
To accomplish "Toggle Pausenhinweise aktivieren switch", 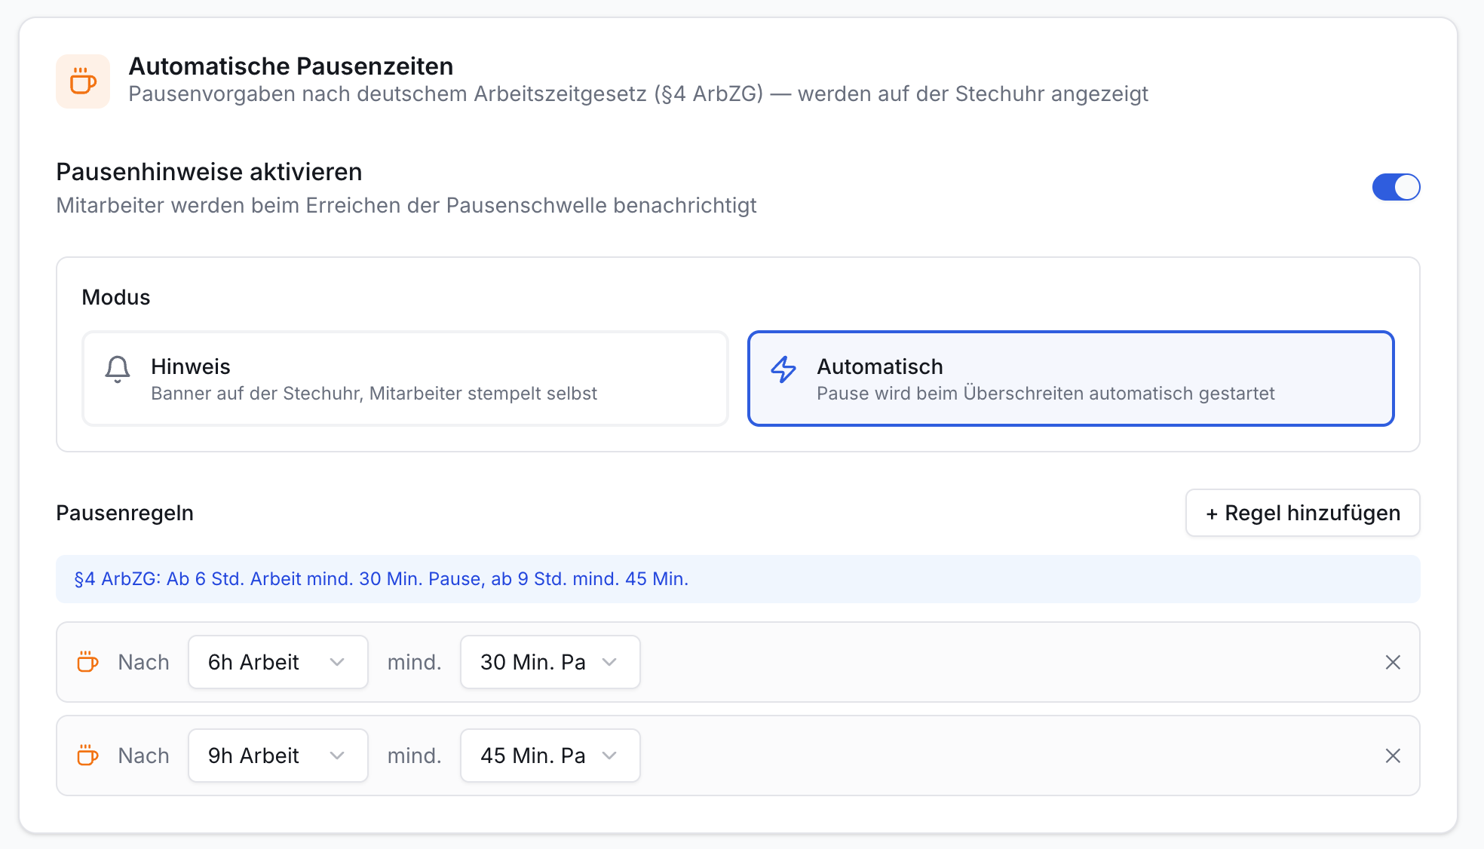I will [x=1396, y=187].
